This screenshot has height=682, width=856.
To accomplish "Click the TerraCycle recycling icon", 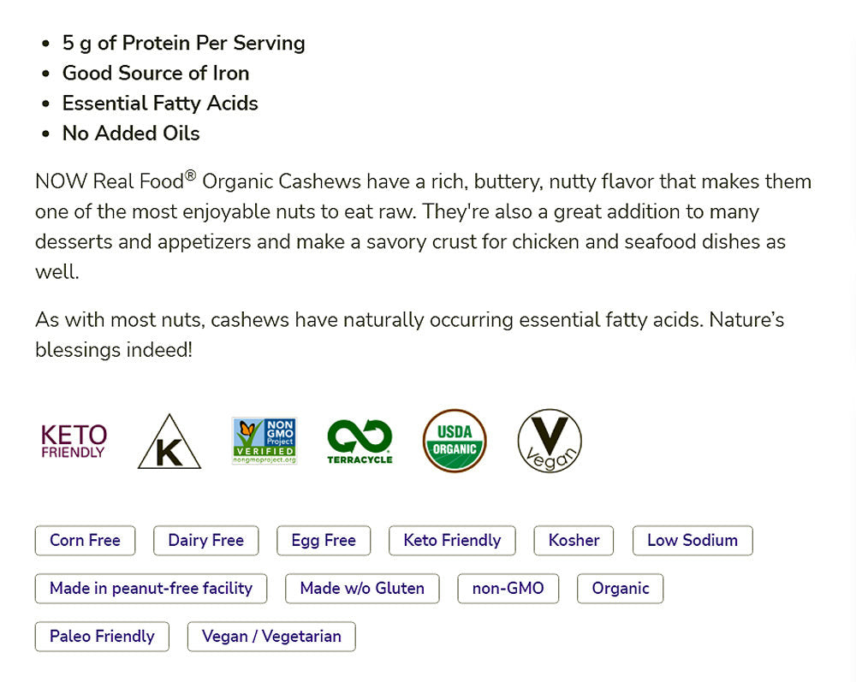I will coord(360,441).
